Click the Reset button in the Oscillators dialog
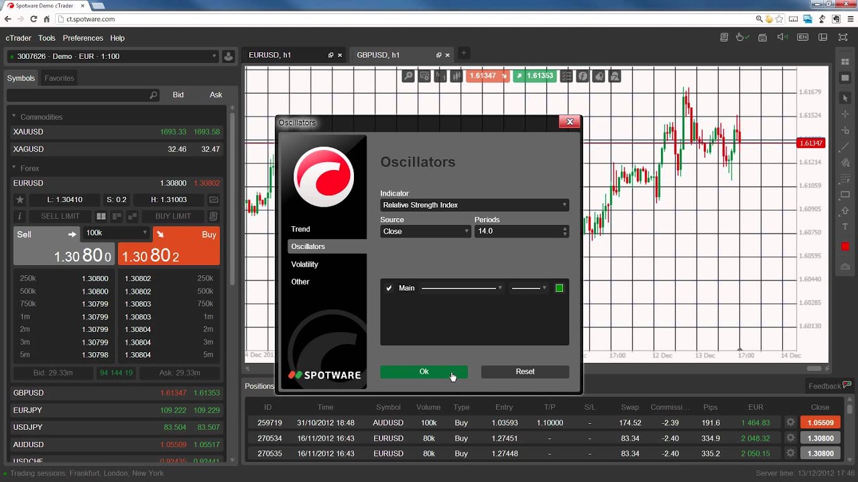The image size is (858, 482). pos(525,372)
